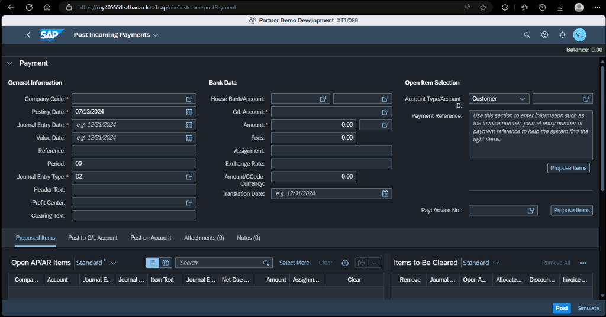Click the Fees amount field
The image size is (606, 317).
click(314, 138)
